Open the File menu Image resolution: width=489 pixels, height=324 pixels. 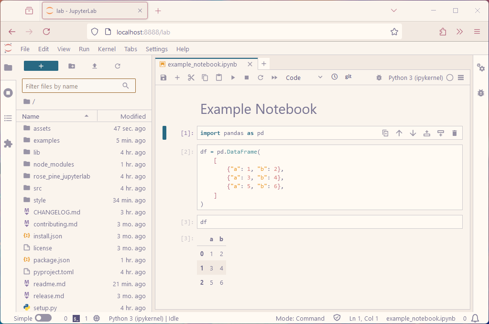(25, 49)
